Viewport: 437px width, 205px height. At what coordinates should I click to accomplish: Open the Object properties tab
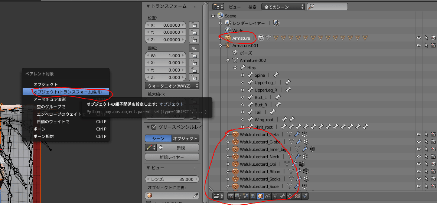pyautogui.click(x=260, y=196)
